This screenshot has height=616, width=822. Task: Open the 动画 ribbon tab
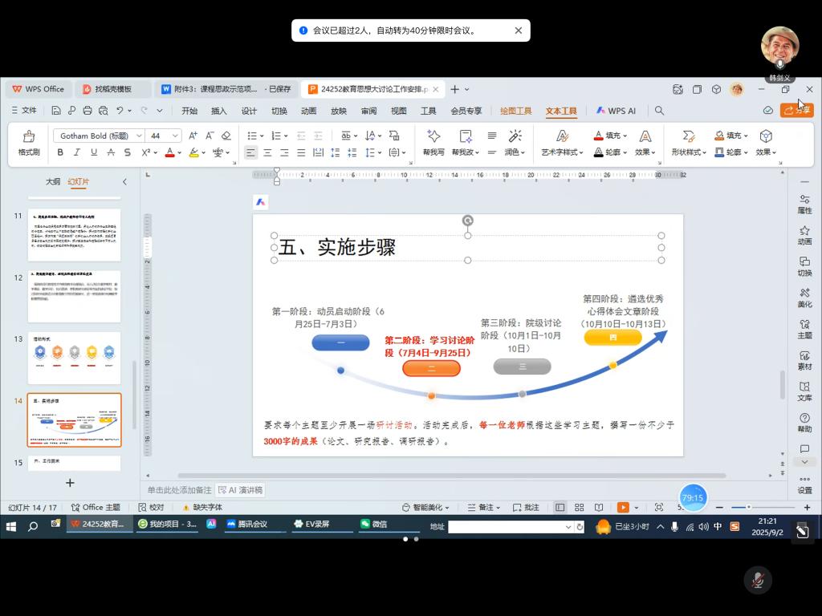coord(308,111)
